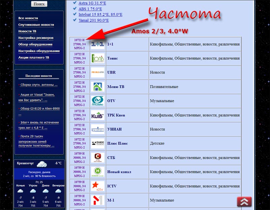Image resolution: width=270 pixels, height=210 pixels.
Task: Open the Все новости menu item
Action: click(x=28, y=18)
